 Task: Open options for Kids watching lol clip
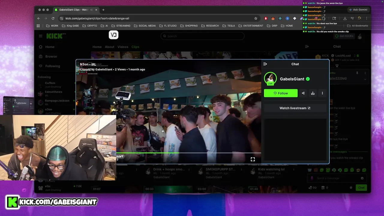click(294, 169)
